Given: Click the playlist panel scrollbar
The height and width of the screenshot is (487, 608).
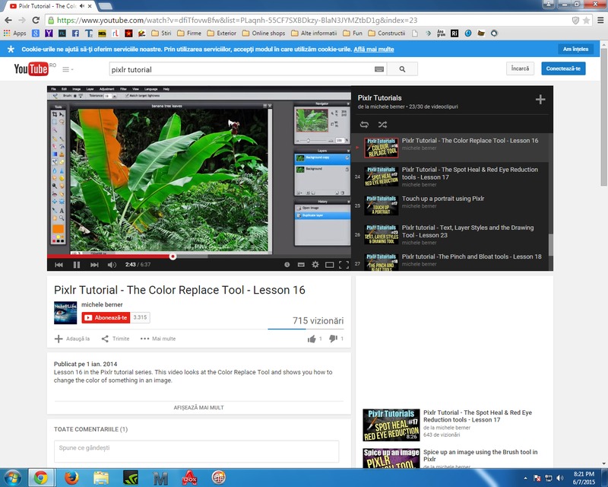Looking at the screenshot, I should tap(550, 245).
